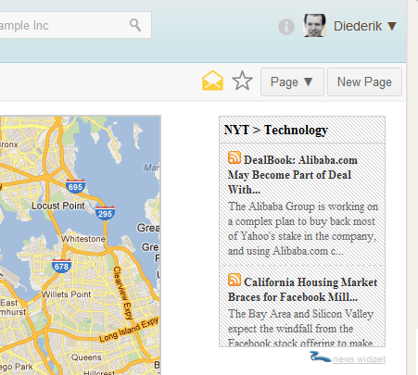Click the RSS icon beside California Housing headline
The image size is (418, 375).
click(234, 280)
